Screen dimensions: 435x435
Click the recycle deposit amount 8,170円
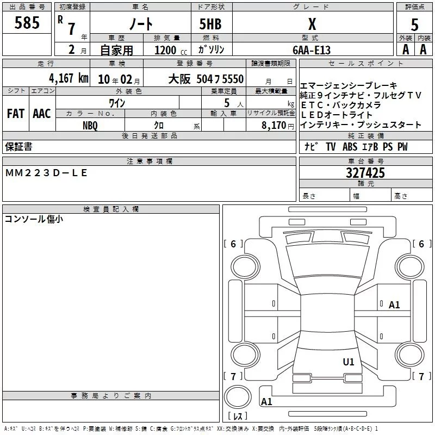point(275,125)
